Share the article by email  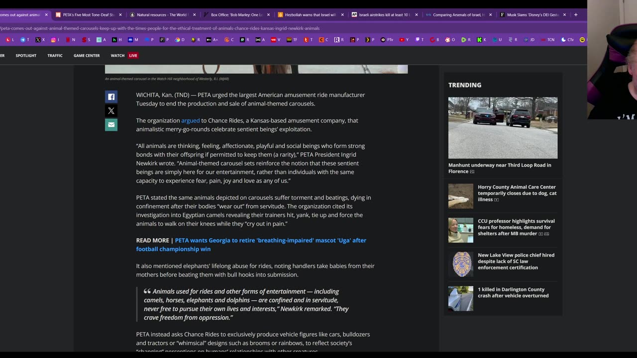pos(111,125)
